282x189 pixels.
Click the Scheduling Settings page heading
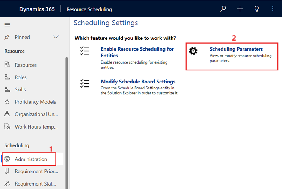tap(106, 23)
